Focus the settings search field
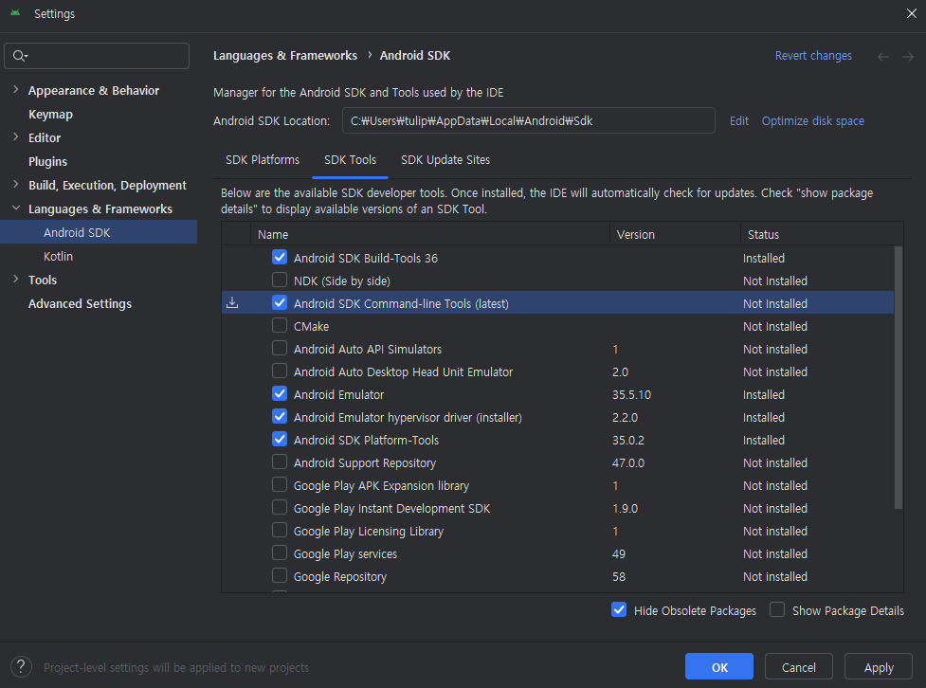Image resolution: width=926 pixels, height=688 pixels. point(97,56)
